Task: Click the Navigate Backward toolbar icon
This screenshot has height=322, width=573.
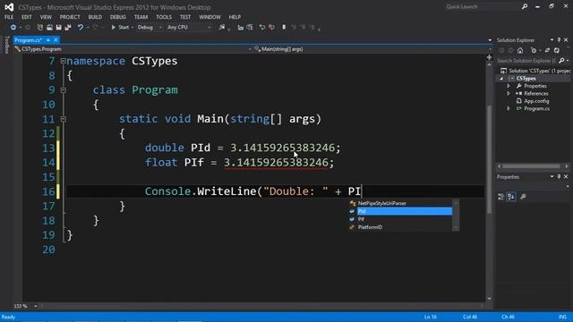Action: [13, 28]
